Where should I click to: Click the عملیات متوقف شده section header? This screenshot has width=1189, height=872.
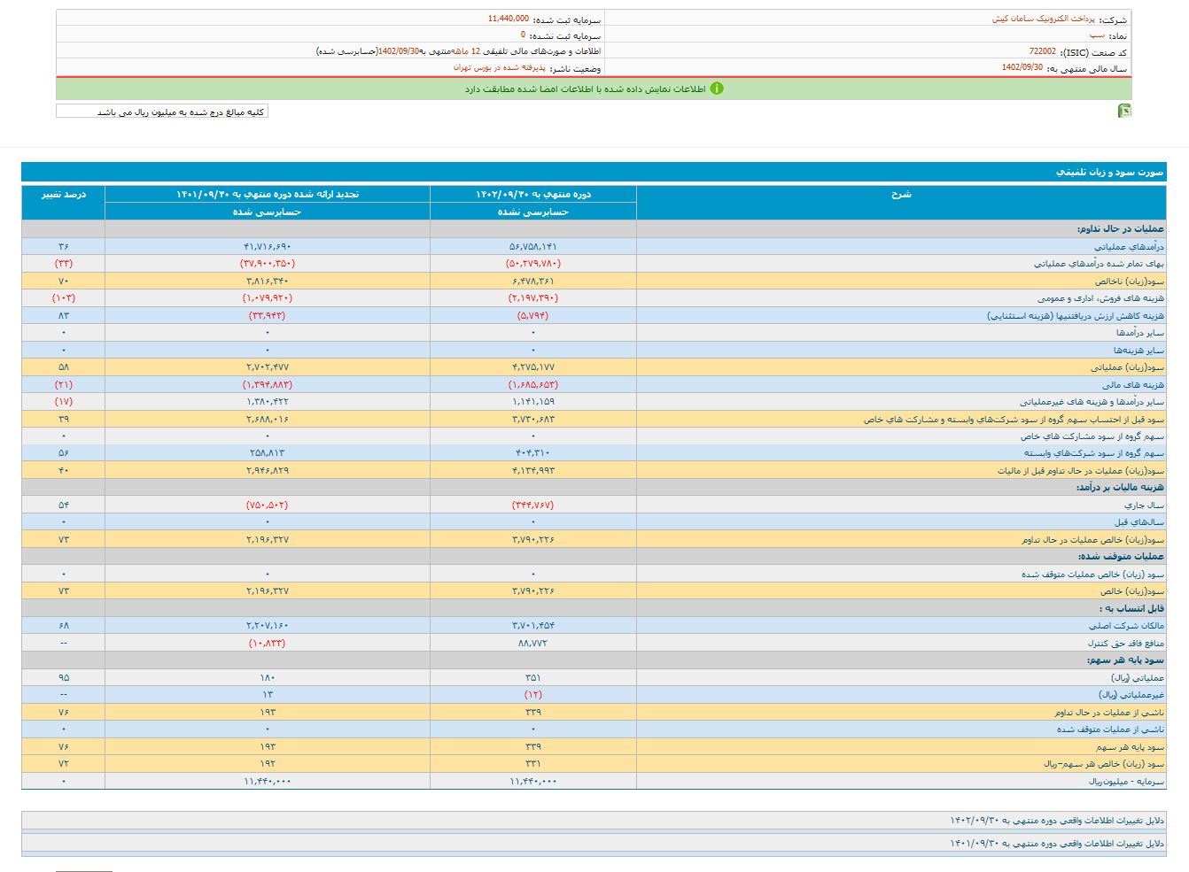pos(1121,556)
